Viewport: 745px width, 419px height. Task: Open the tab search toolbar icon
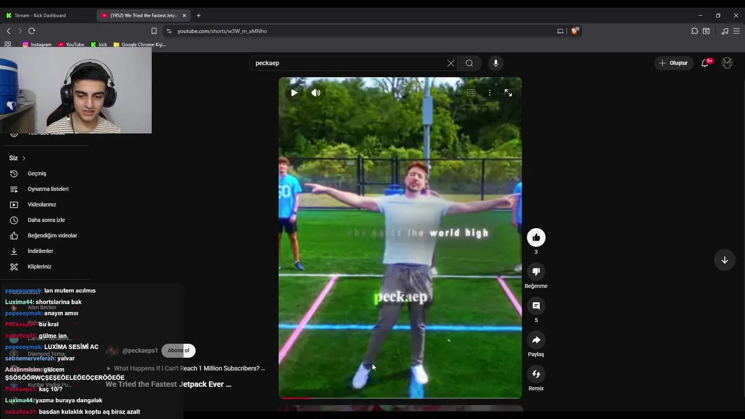(x=706, y=31)
